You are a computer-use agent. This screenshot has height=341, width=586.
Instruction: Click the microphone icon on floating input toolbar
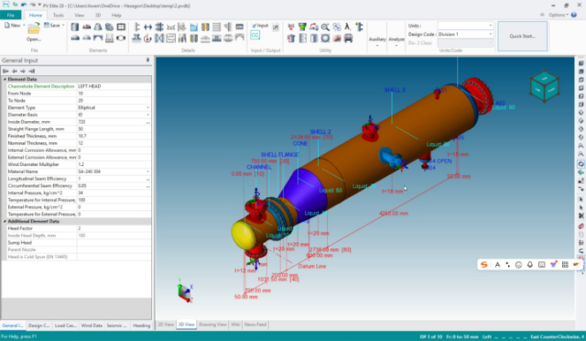pos(530,265)
